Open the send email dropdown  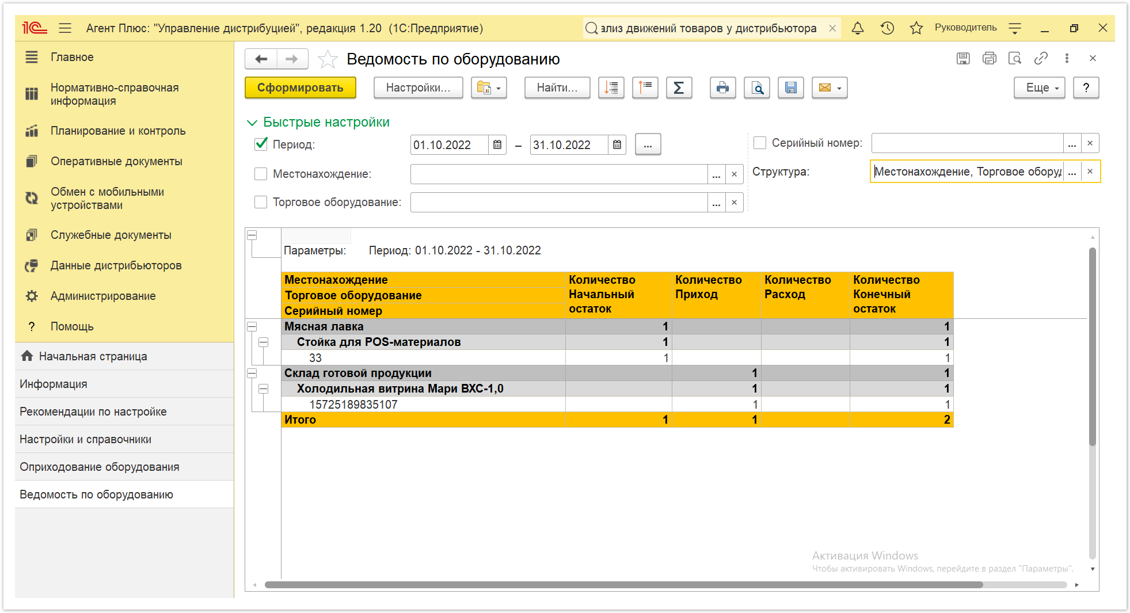click(830, 87)
